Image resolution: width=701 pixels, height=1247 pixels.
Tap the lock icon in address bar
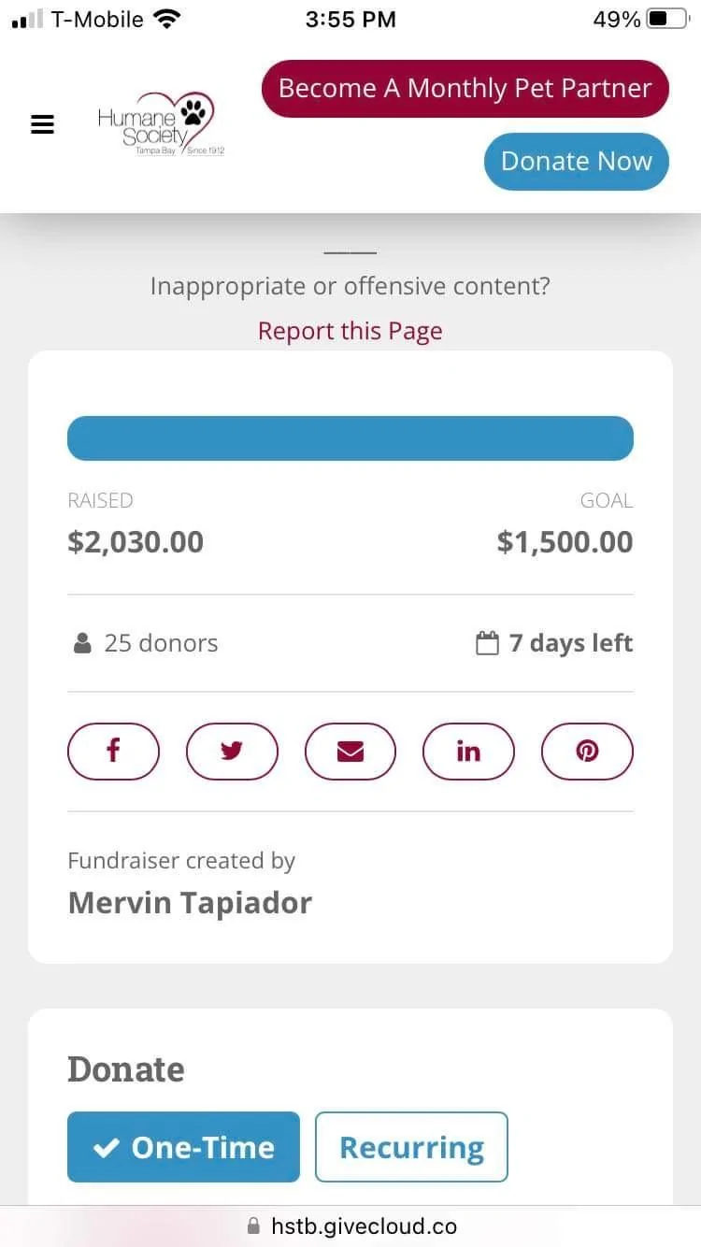click(253, 1225)
